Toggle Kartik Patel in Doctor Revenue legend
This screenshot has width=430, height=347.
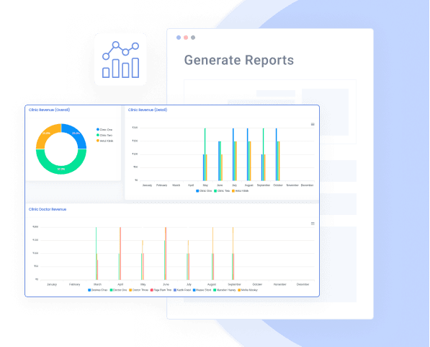tap(182, 290)
